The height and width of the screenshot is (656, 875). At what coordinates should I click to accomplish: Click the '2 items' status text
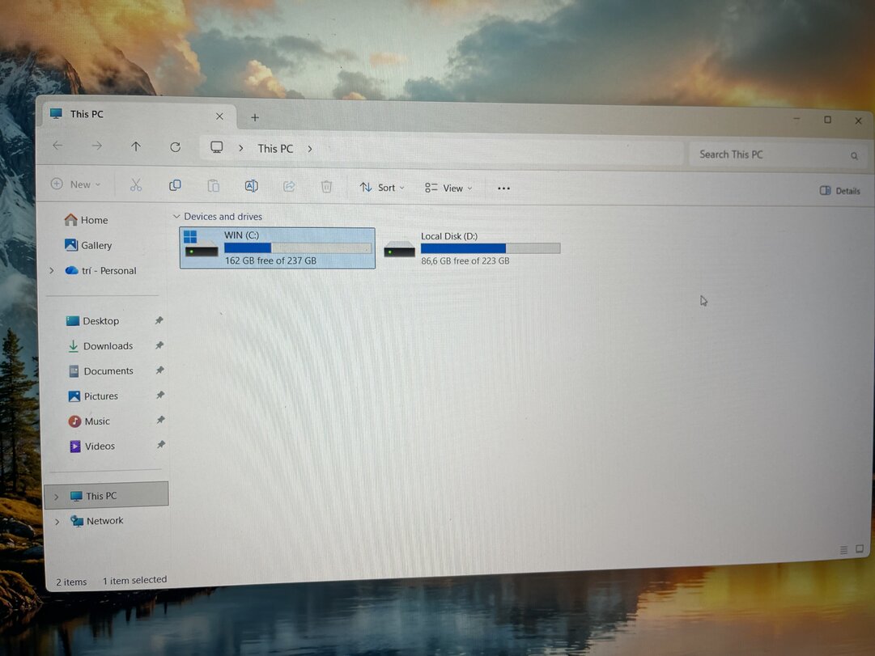71,582
